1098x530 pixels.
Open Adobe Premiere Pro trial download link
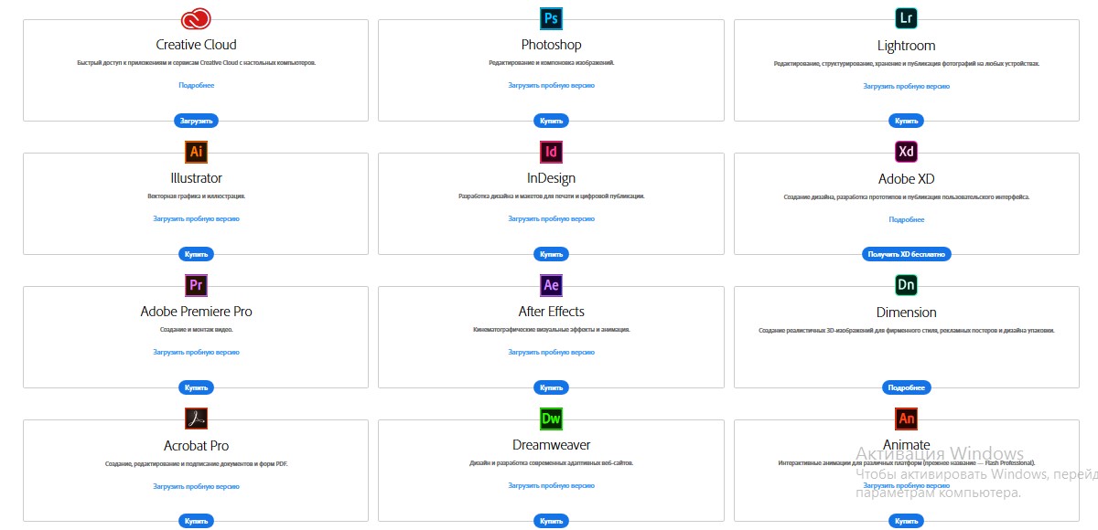[x=196, y=352]
